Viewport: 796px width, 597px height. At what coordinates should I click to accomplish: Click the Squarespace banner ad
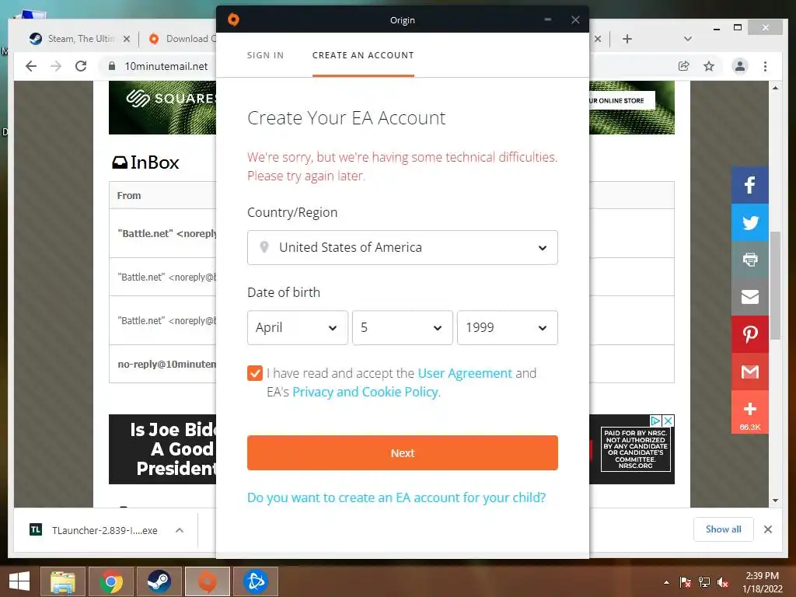[162, 107]
